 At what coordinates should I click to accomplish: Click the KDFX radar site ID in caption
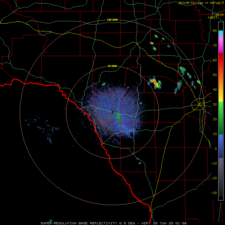147,223
